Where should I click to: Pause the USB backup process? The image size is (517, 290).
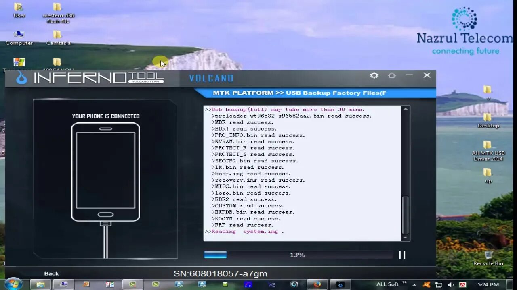[402, 255]
